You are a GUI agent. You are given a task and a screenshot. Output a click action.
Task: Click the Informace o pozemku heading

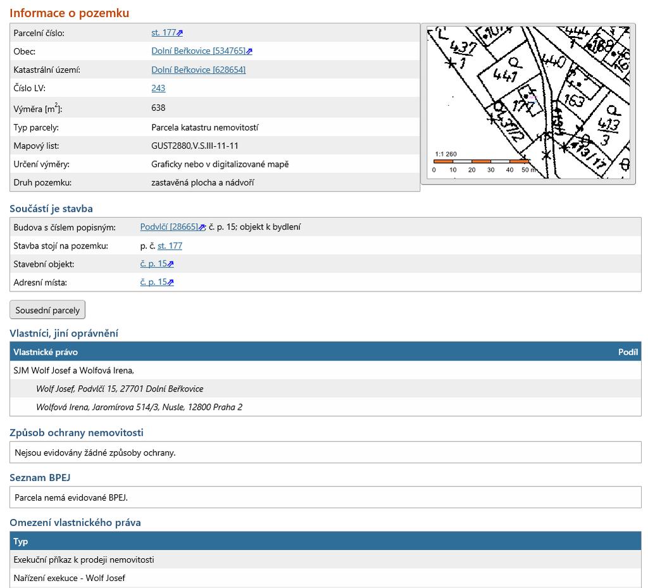70,13
